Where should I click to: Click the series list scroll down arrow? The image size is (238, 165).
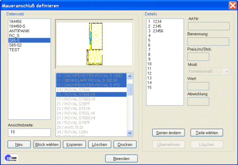coord(130,133)
